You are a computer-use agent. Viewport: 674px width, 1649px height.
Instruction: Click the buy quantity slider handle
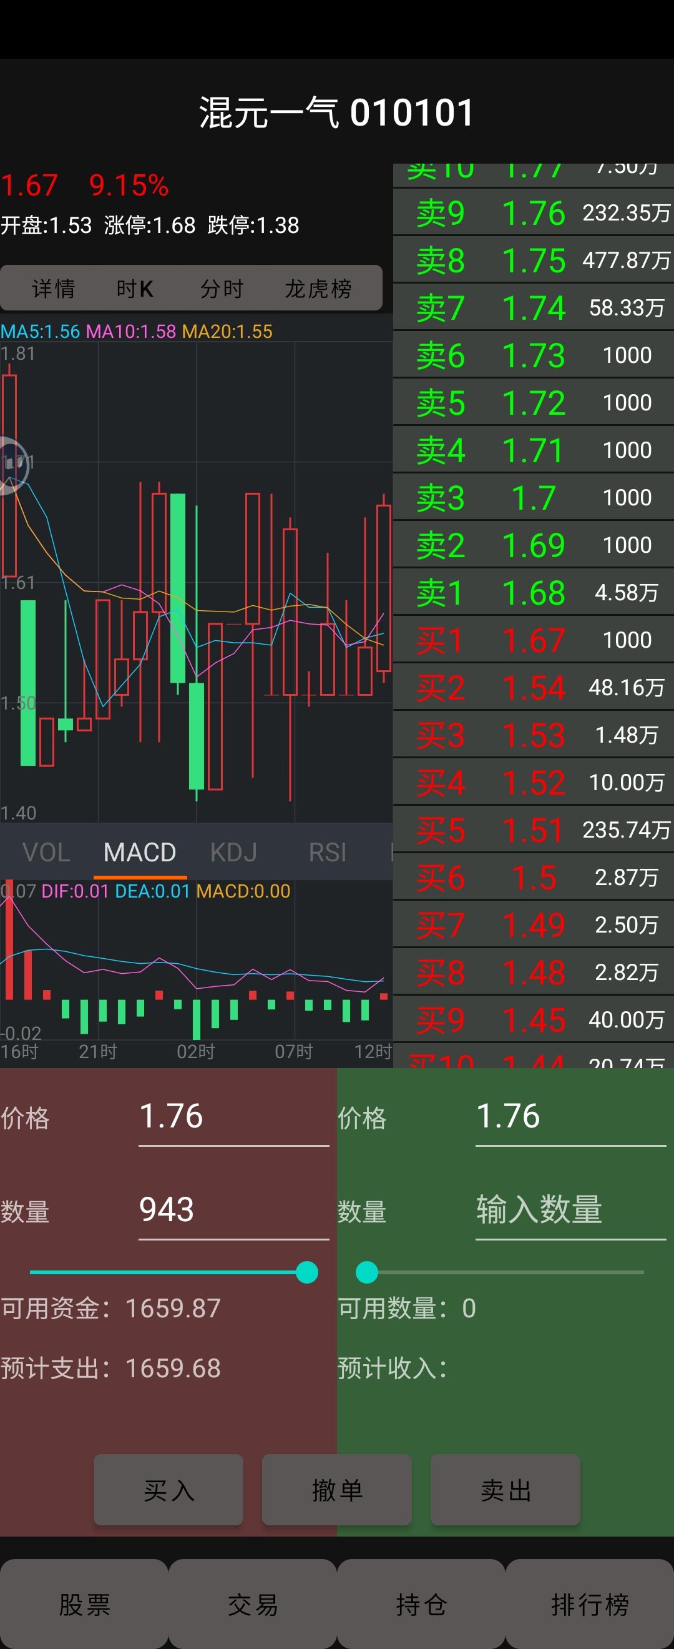coord(307,1272)
